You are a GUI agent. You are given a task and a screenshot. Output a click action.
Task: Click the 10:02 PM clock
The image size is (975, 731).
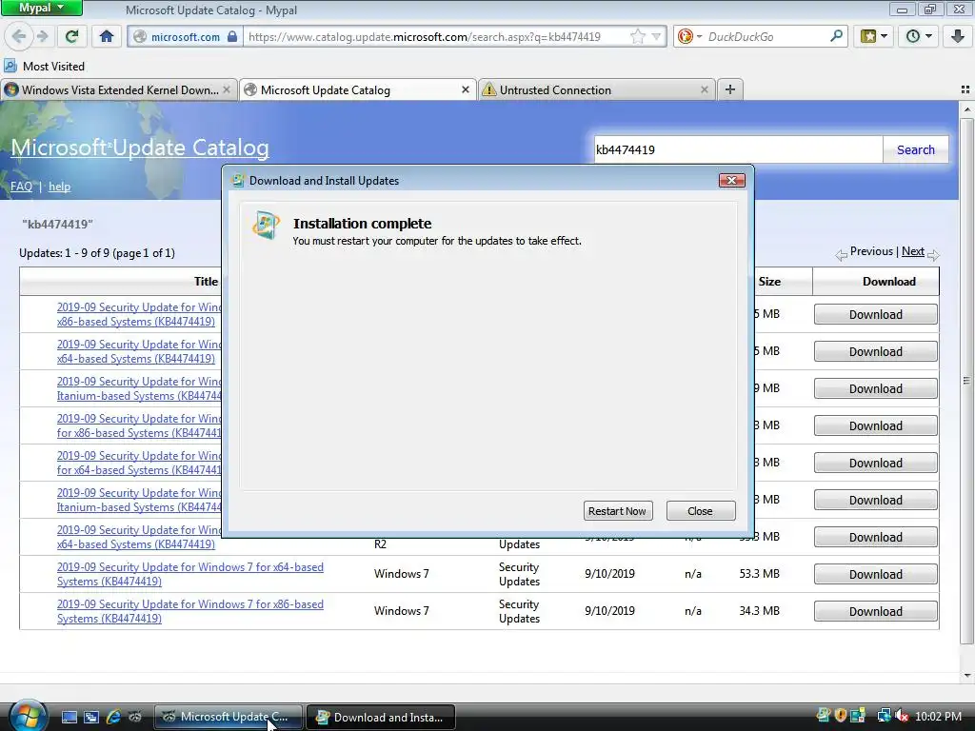pos(938,716)
